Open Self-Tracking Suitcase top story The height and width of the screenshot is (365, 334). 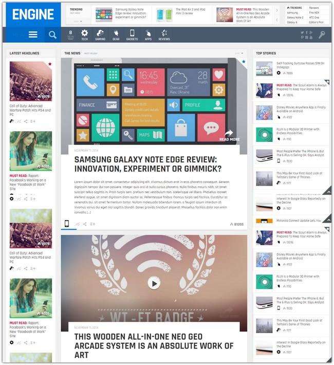coord(300,65)
